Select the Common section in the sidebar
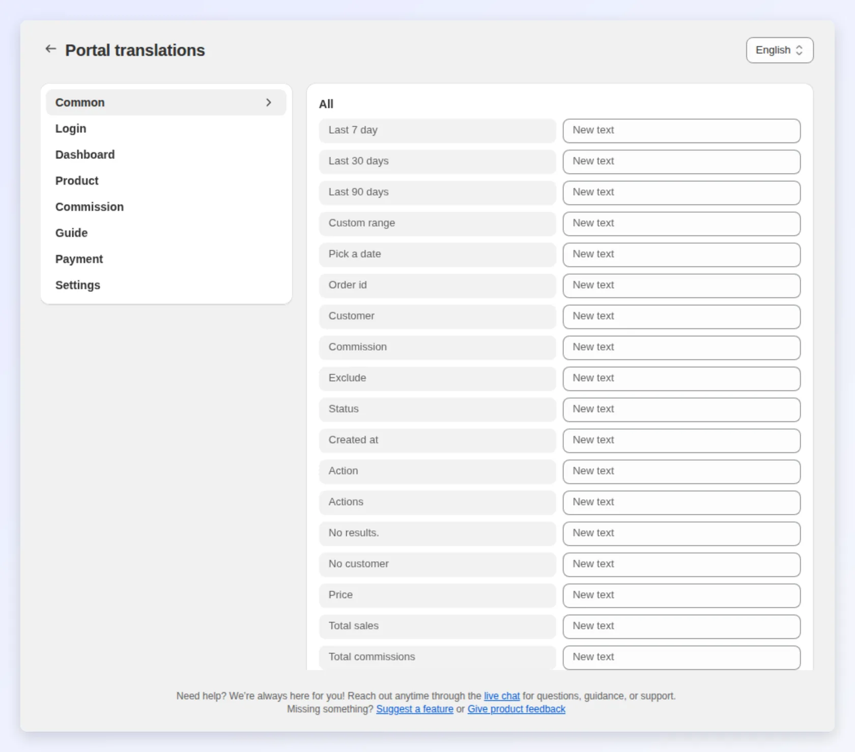 [x=166, y=102]
